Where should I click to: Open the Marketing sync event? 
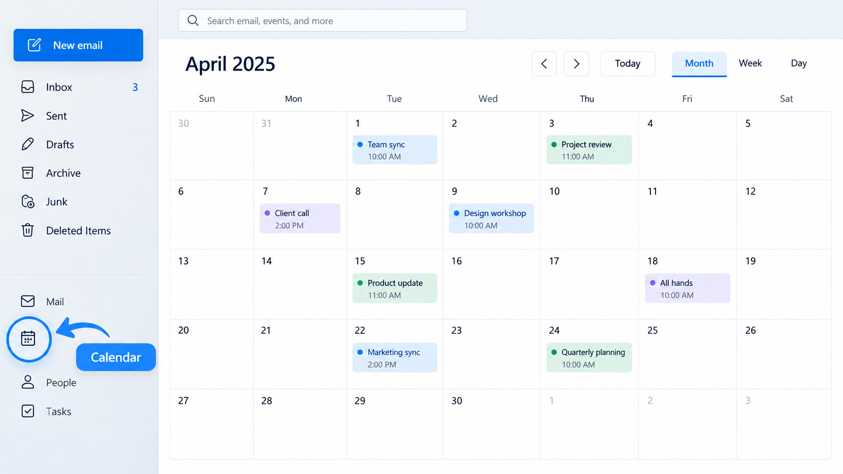point(395,358)
